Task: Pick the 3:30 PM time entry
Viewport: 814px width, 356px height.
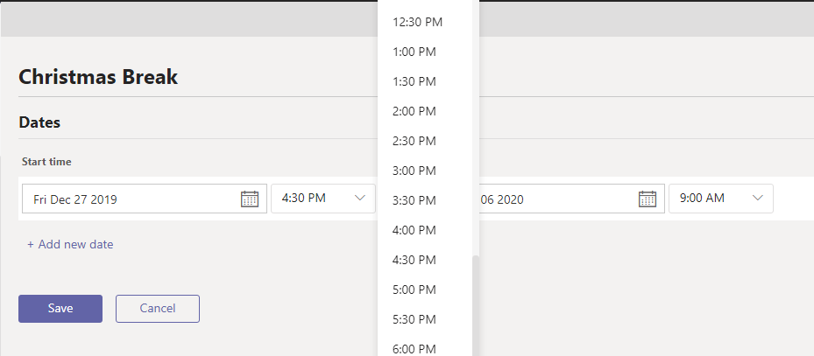Action: [x=414, y=200]
